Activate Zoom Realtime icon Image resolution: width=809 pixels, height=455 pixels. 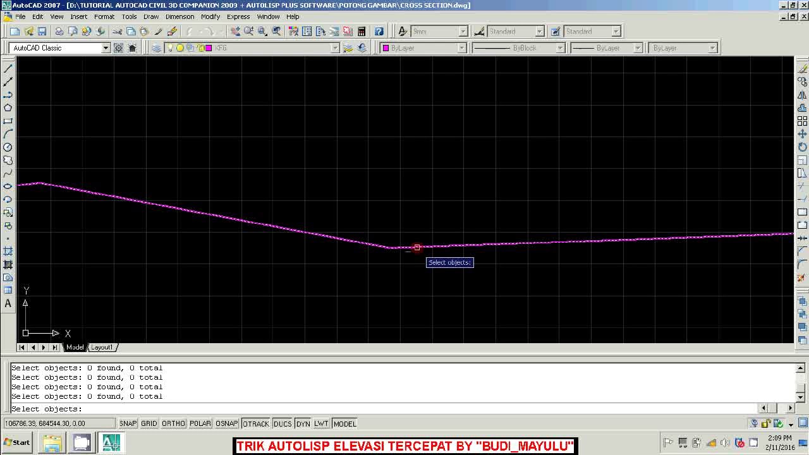pos(248,31)
